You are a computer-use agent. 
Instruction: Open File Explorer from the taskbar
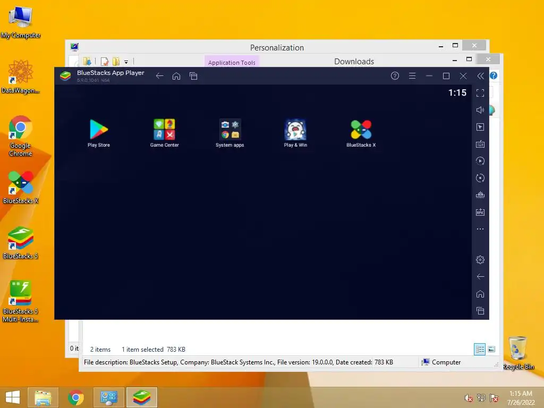click(43, 397)
